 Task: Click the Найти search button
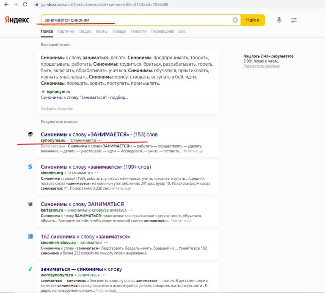pos(253,20)
